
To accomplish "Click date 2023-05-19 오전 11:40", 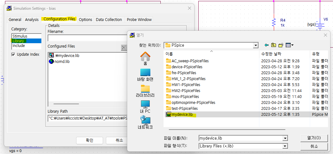I will coord(281,96).
